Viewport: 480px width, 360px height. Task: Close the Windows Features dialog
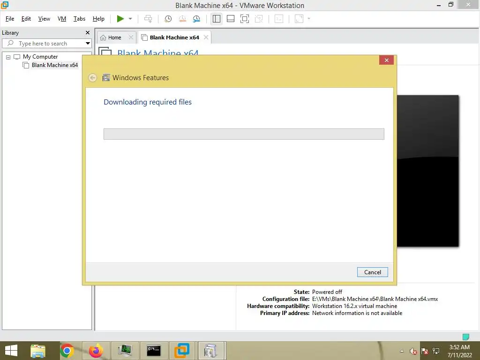386,60
